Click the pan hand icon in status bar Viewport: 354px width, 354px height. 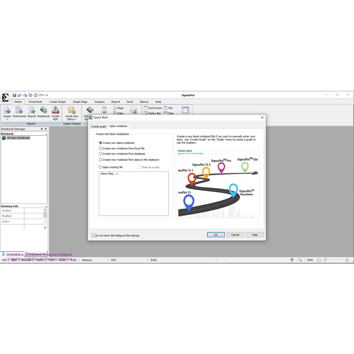click(292, 260)
